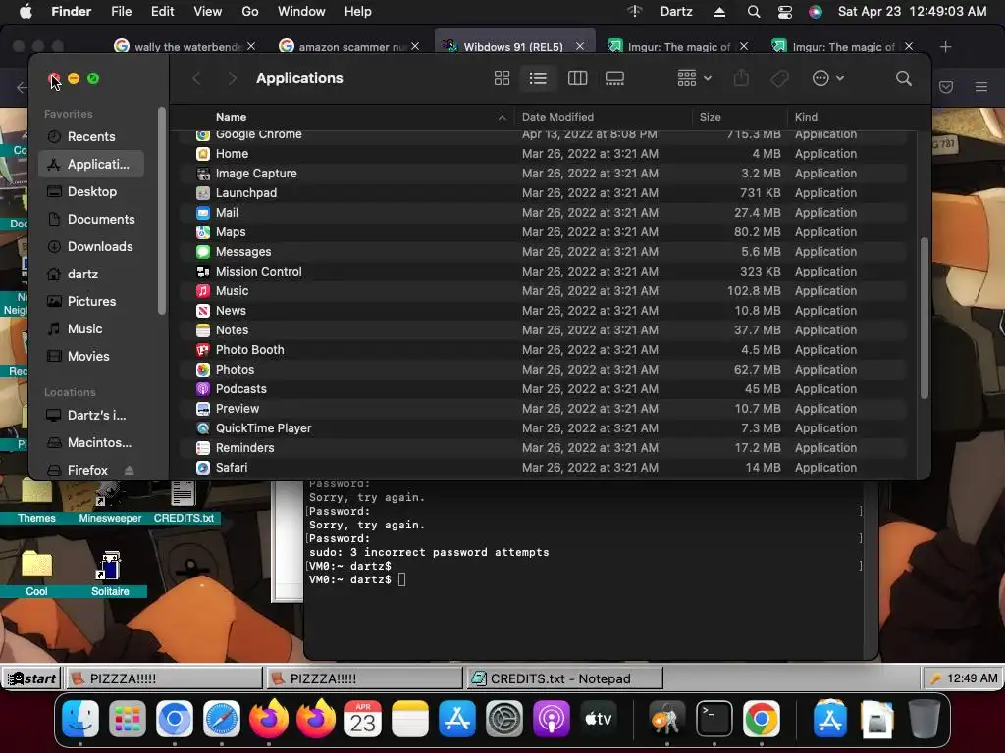Viewport: 1005px width, 753px height.
Task: Select the Safari application row
Action: click(543, 468)
